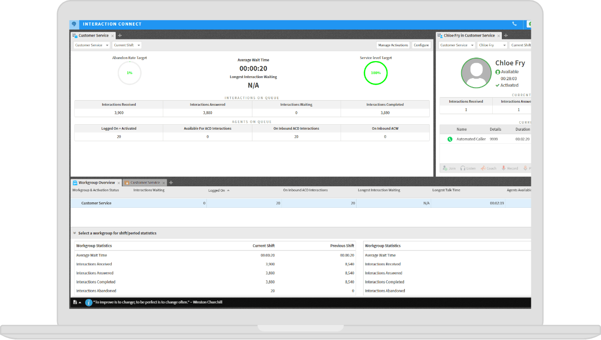601x340 pixels.
Task: Click the phone handset icon in header
Action: point(514,24)
